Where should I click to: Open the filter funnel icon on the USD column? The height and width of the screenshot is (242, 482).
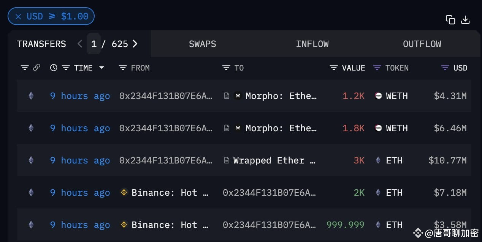(x=444, y=68)
